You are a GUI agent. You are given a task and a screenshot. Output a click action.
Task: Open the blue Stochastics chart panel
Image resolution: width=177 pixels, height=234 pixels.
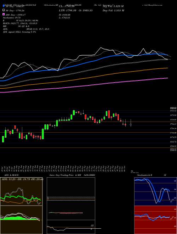click(x=155, y=191)
